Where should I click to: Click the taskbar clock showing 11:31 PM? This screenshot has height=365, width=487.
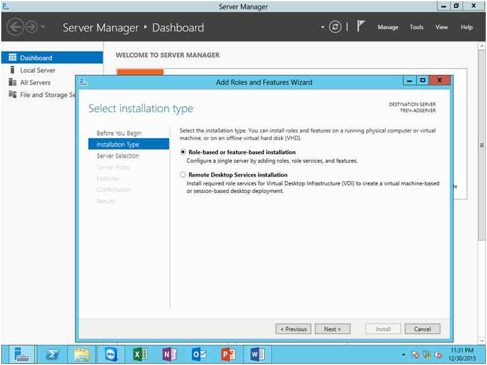coord(462,354)
